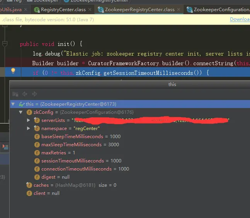This screenshot has height=218, width=250.
Task: Click the set-as-root icon in inspect toolbar
Action: pos(15,94)
